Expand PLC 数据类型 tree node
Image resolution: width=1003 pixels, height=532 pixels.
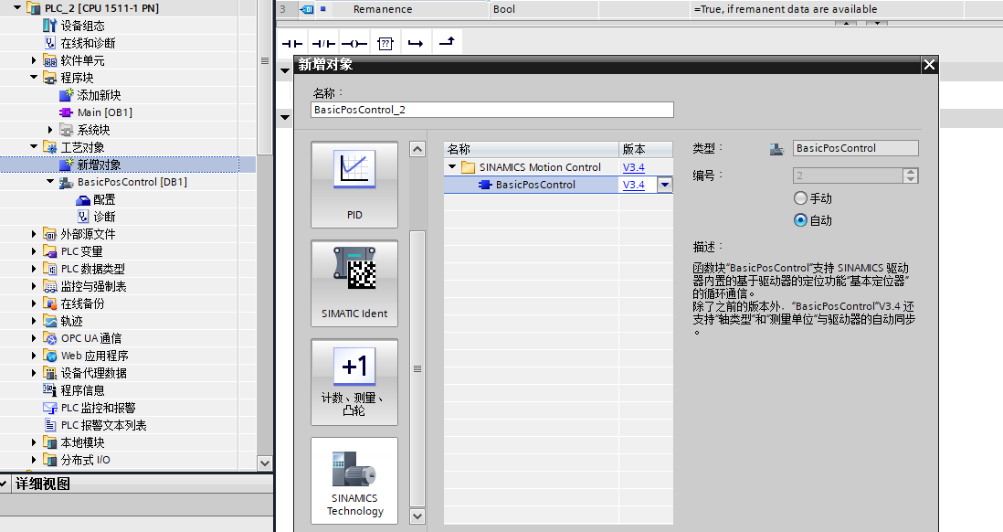tap(34, 269)
